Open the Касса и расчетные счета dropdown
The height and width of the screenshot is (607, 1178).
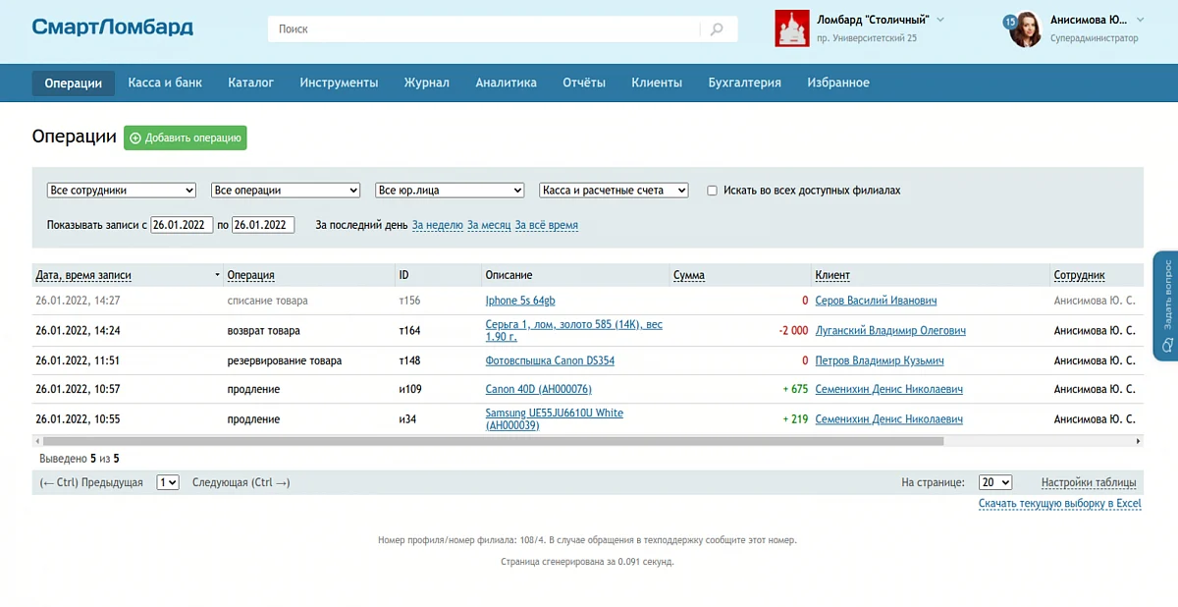614,191
